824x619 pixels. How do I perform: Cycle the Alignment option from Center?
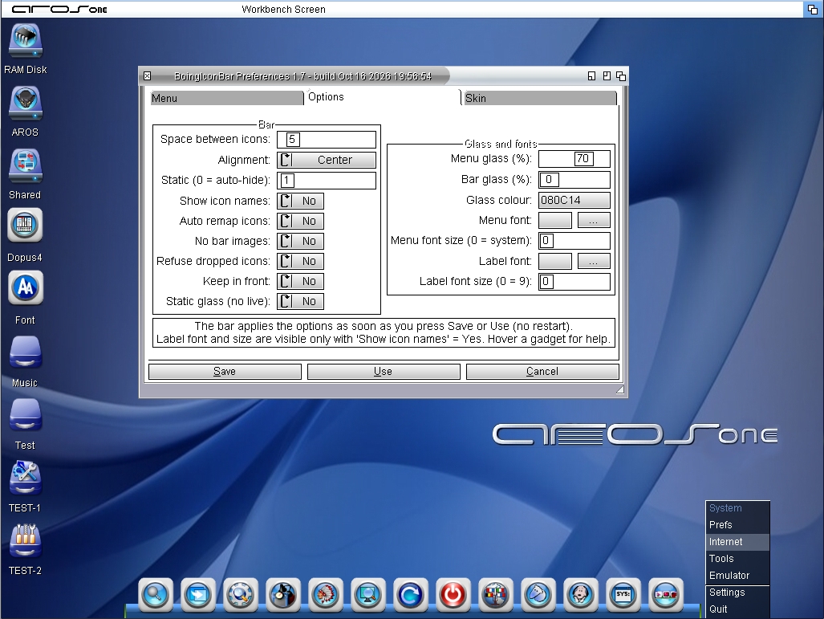[x=327, y=160]
